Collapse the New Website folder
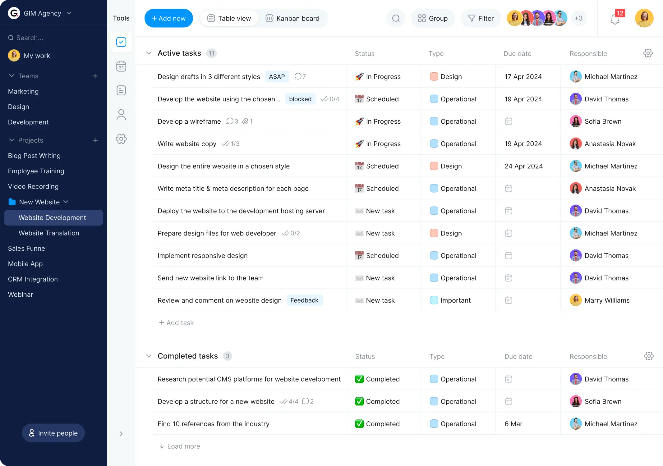The height and width of the screenshot is (466, 663). 66,202
